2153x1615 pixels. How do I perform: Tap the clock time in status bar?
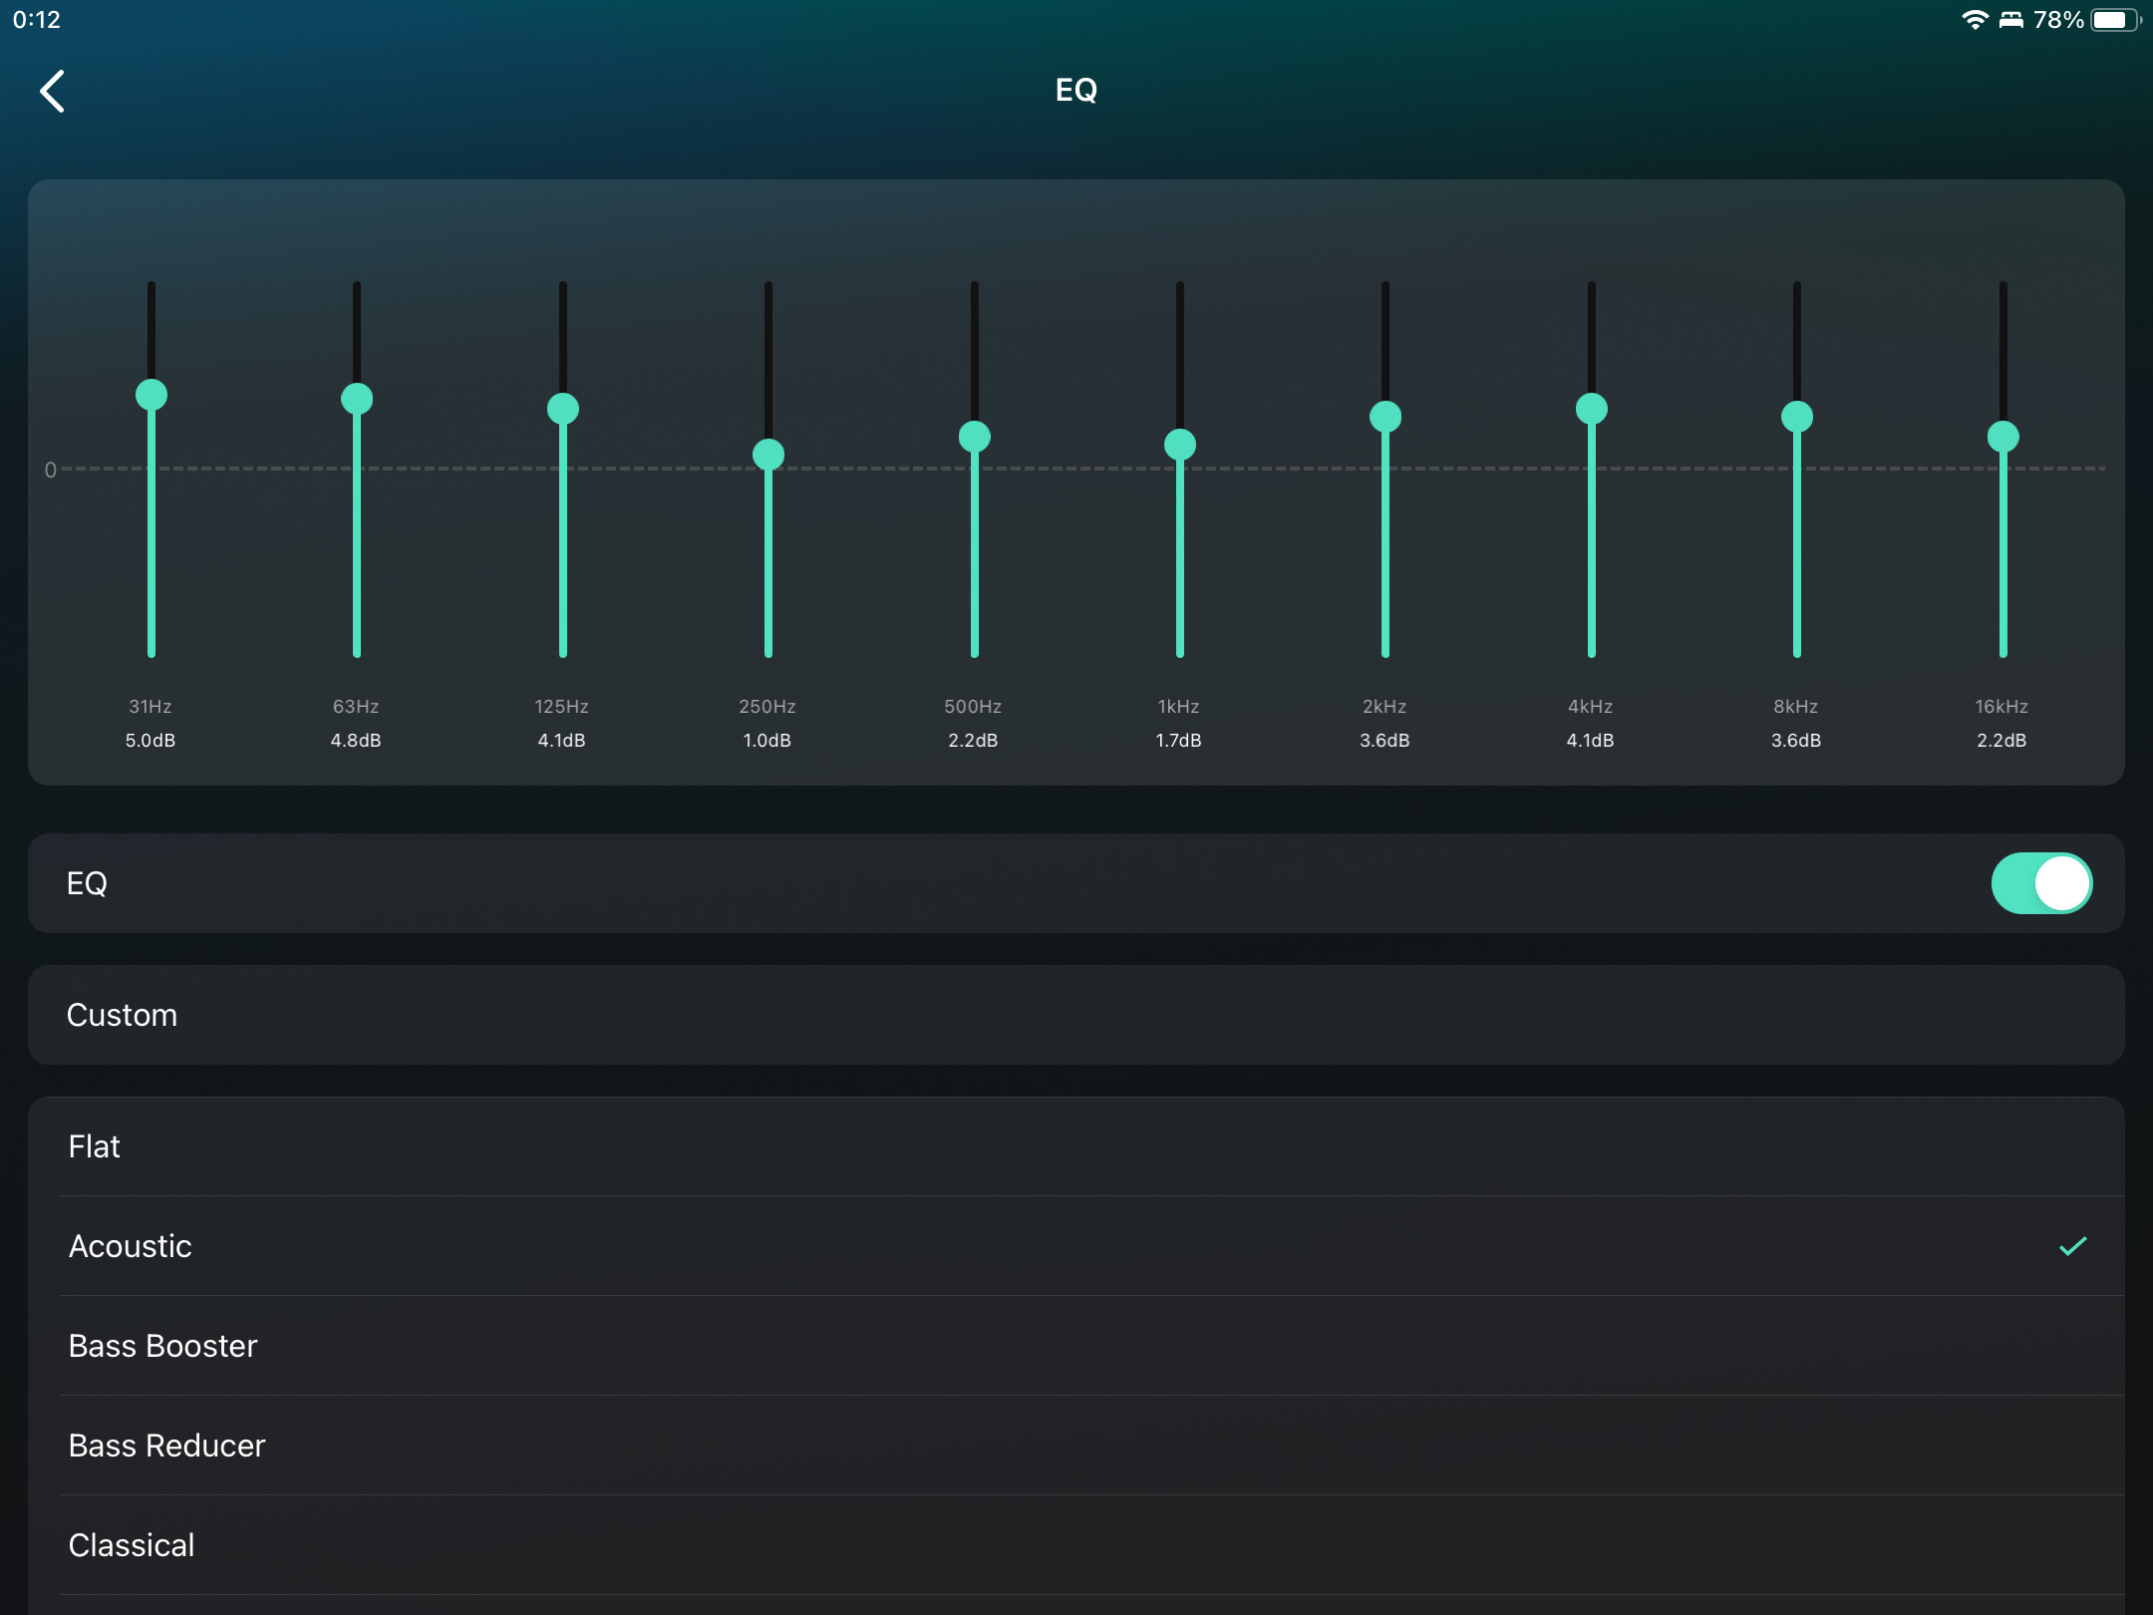pos(37,20)
